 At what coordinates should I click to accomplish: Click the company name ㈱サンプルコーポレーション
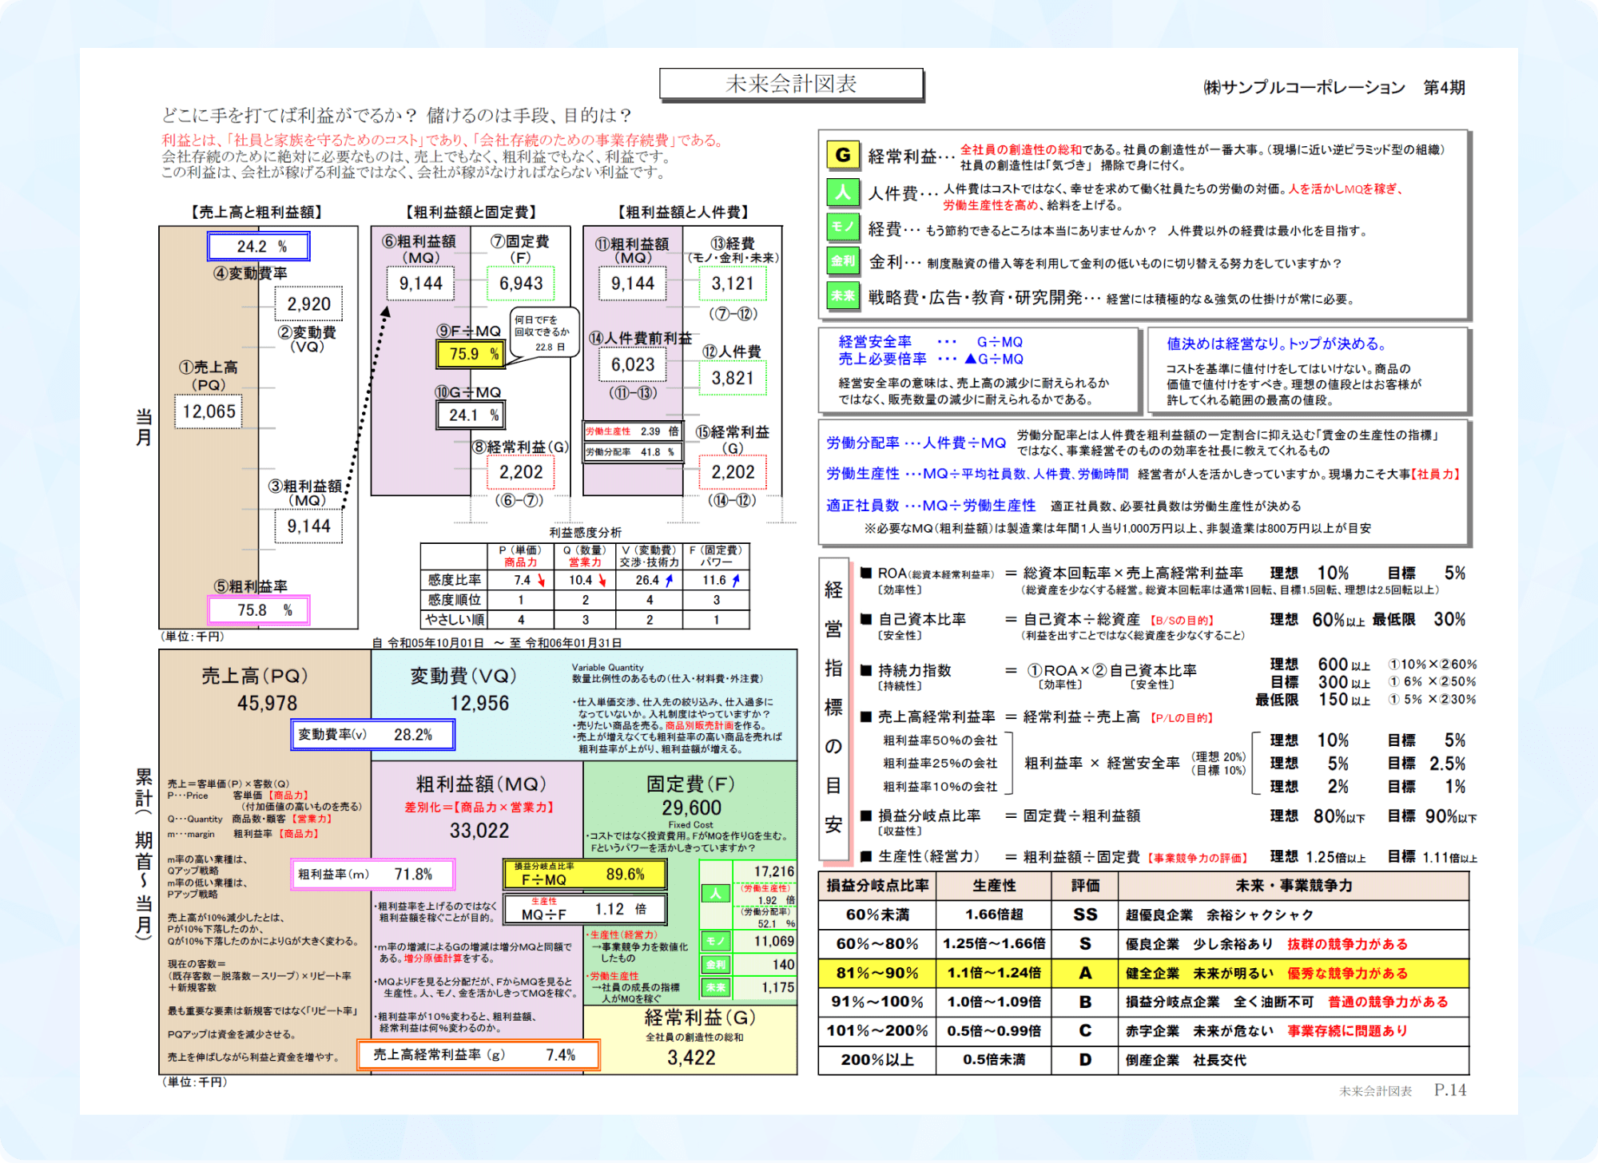1304,87
